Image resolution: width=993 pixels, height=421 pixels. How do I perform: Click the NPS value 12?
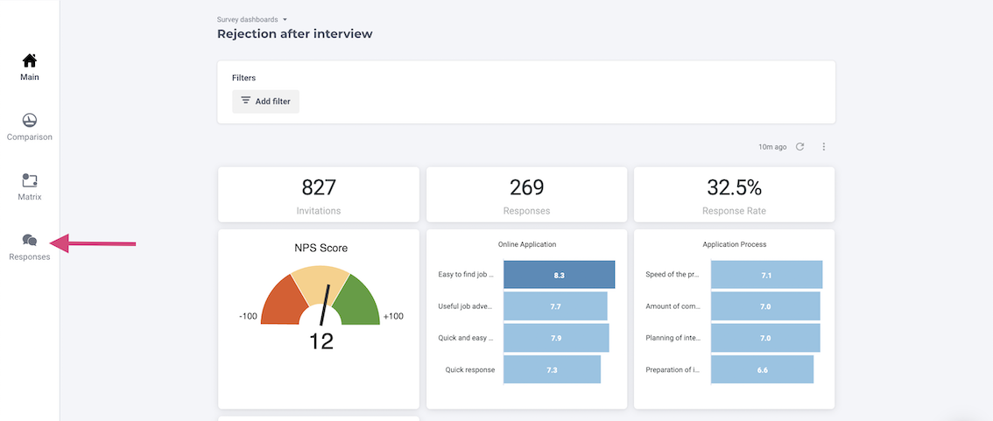(x=321, y=341)
